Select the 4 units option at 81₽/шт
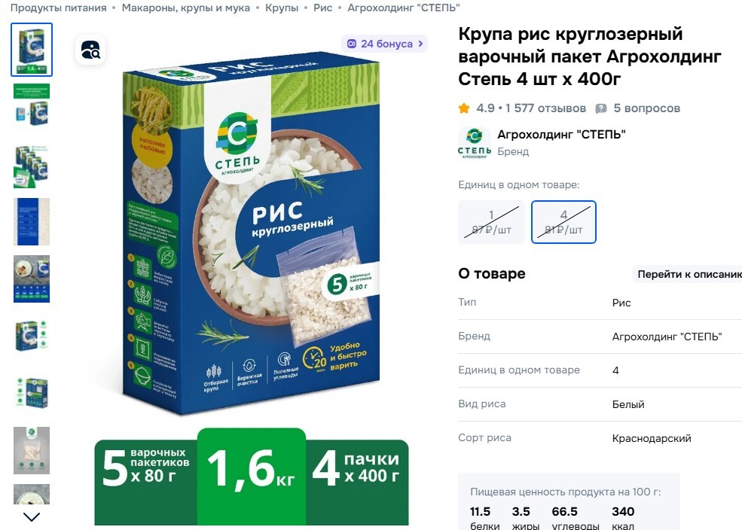This screenshot has width=742, height=530. coord(563,222)
